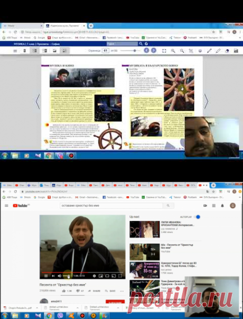Click the red Subscribe button

115,302
